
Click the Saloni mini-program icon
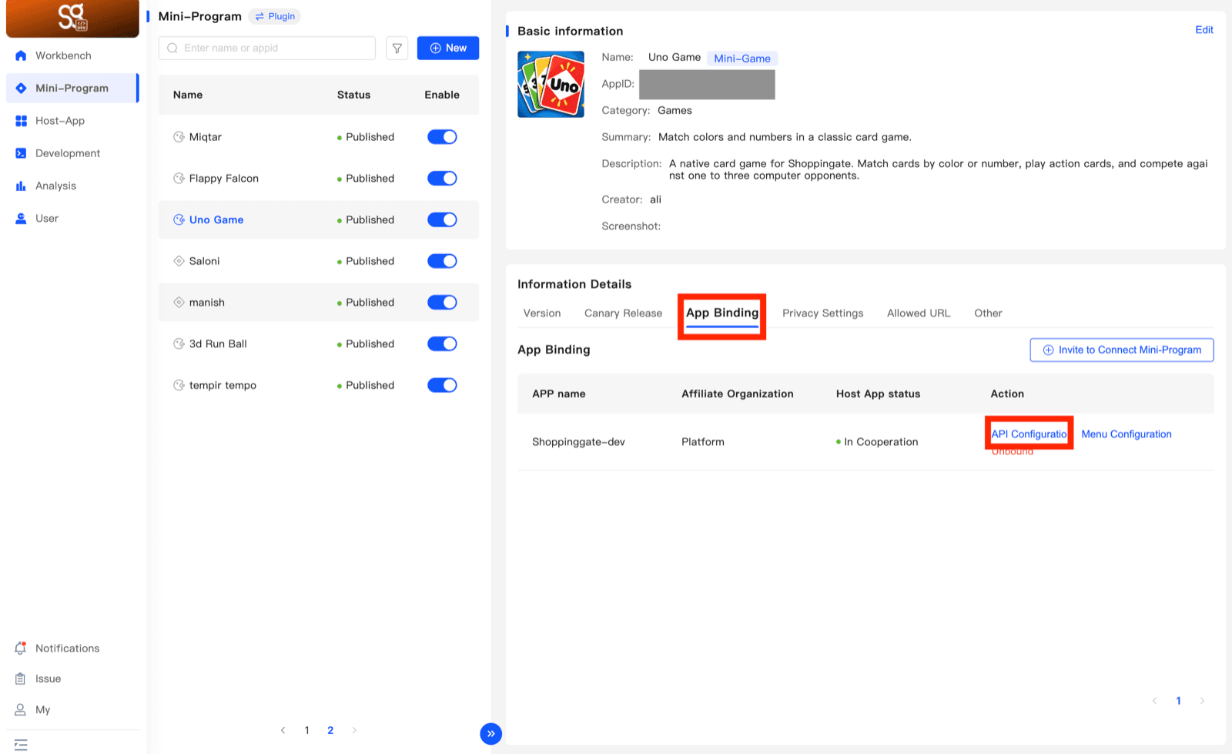tap(179, 261)
